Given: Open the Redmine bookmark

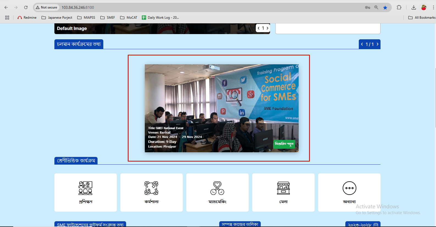Looking at the screenshot, I should [27, 18].
